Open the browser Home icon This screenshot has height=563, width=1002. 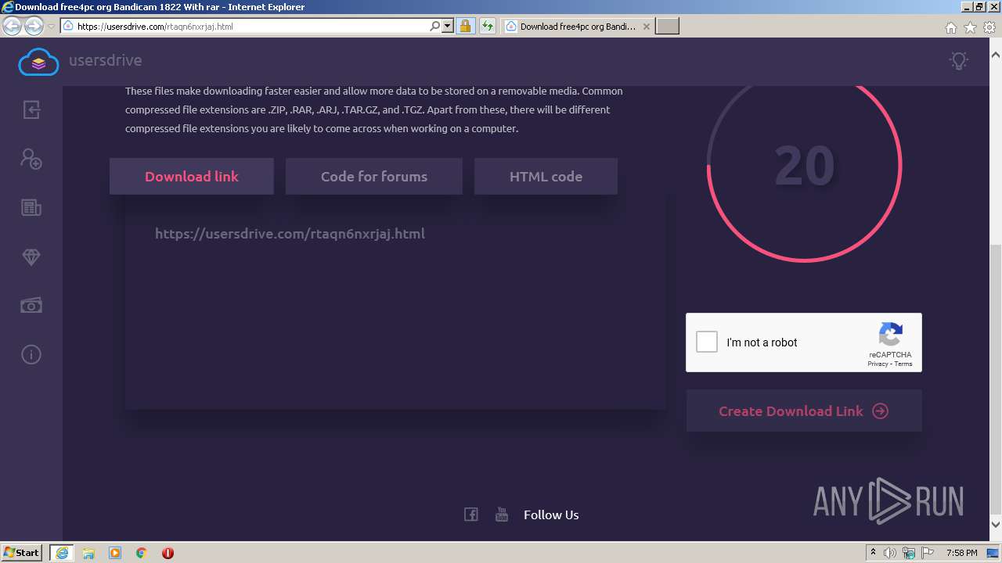(950, 27)
